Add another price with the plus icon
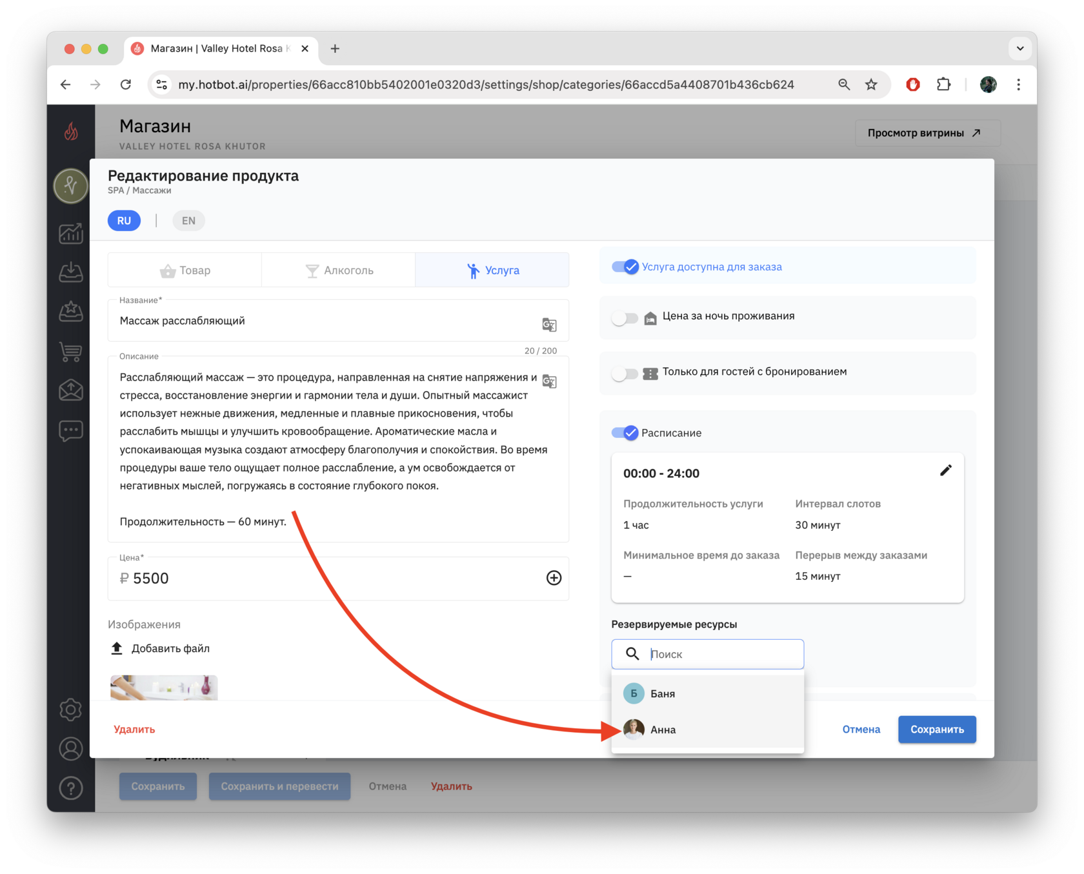 click(x=554, y=578)
